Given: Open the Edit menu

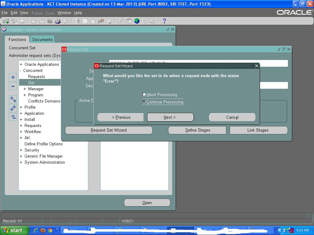Looking at the screenshot, I should click(x=14, y=13).
